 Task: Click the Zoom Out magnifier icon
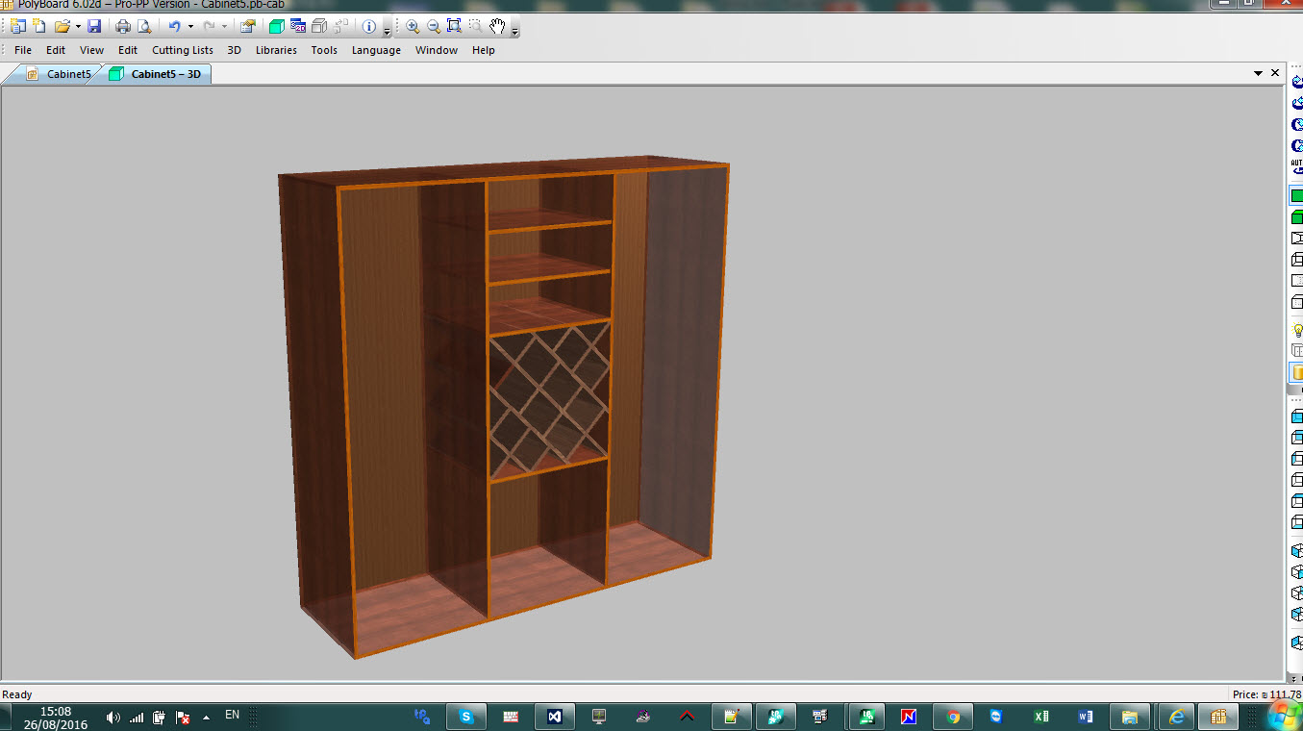point(434,26)
